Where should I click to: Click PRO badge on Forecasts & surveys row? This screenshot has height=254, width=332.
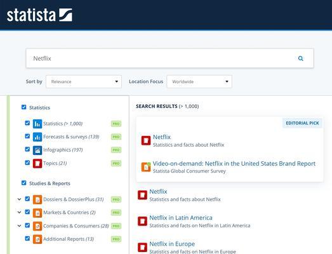[x=116, y=137]
